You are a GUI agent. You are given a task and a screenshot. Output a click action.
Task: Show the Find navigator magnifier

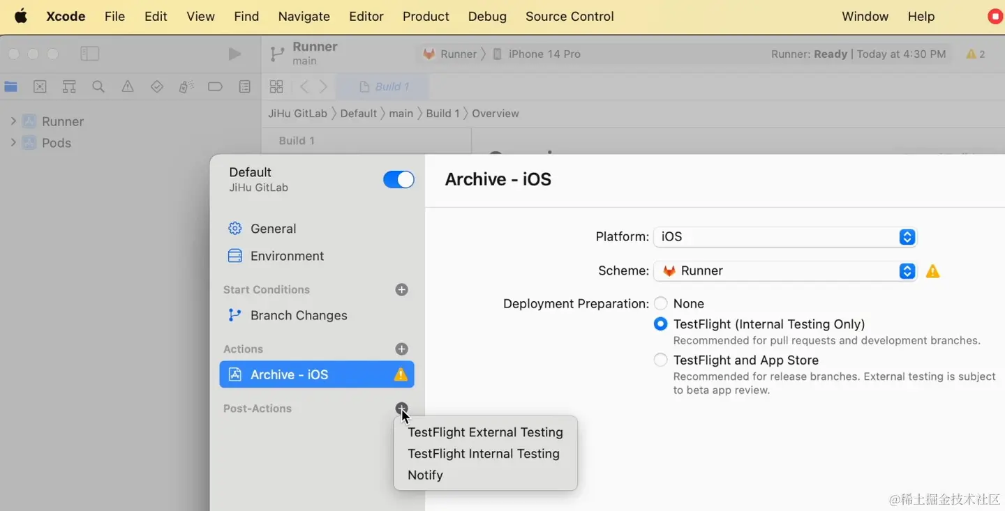(98, 86)
